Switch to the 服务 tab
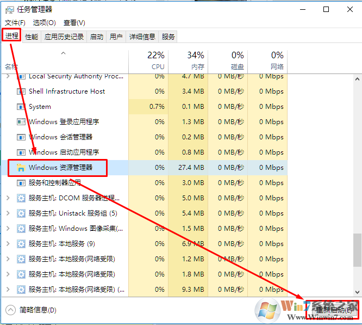The height and width of the screenshot is (325, 362). (168, 37)
